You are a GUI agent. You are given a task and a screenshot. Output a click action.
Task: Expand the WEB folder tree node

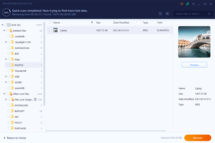pos(6,77)
